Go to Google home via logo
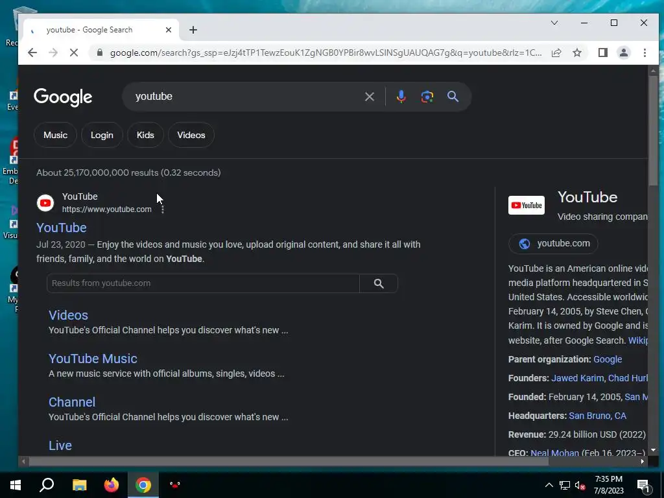Screen dimensions: 664x498 point(63,97)
